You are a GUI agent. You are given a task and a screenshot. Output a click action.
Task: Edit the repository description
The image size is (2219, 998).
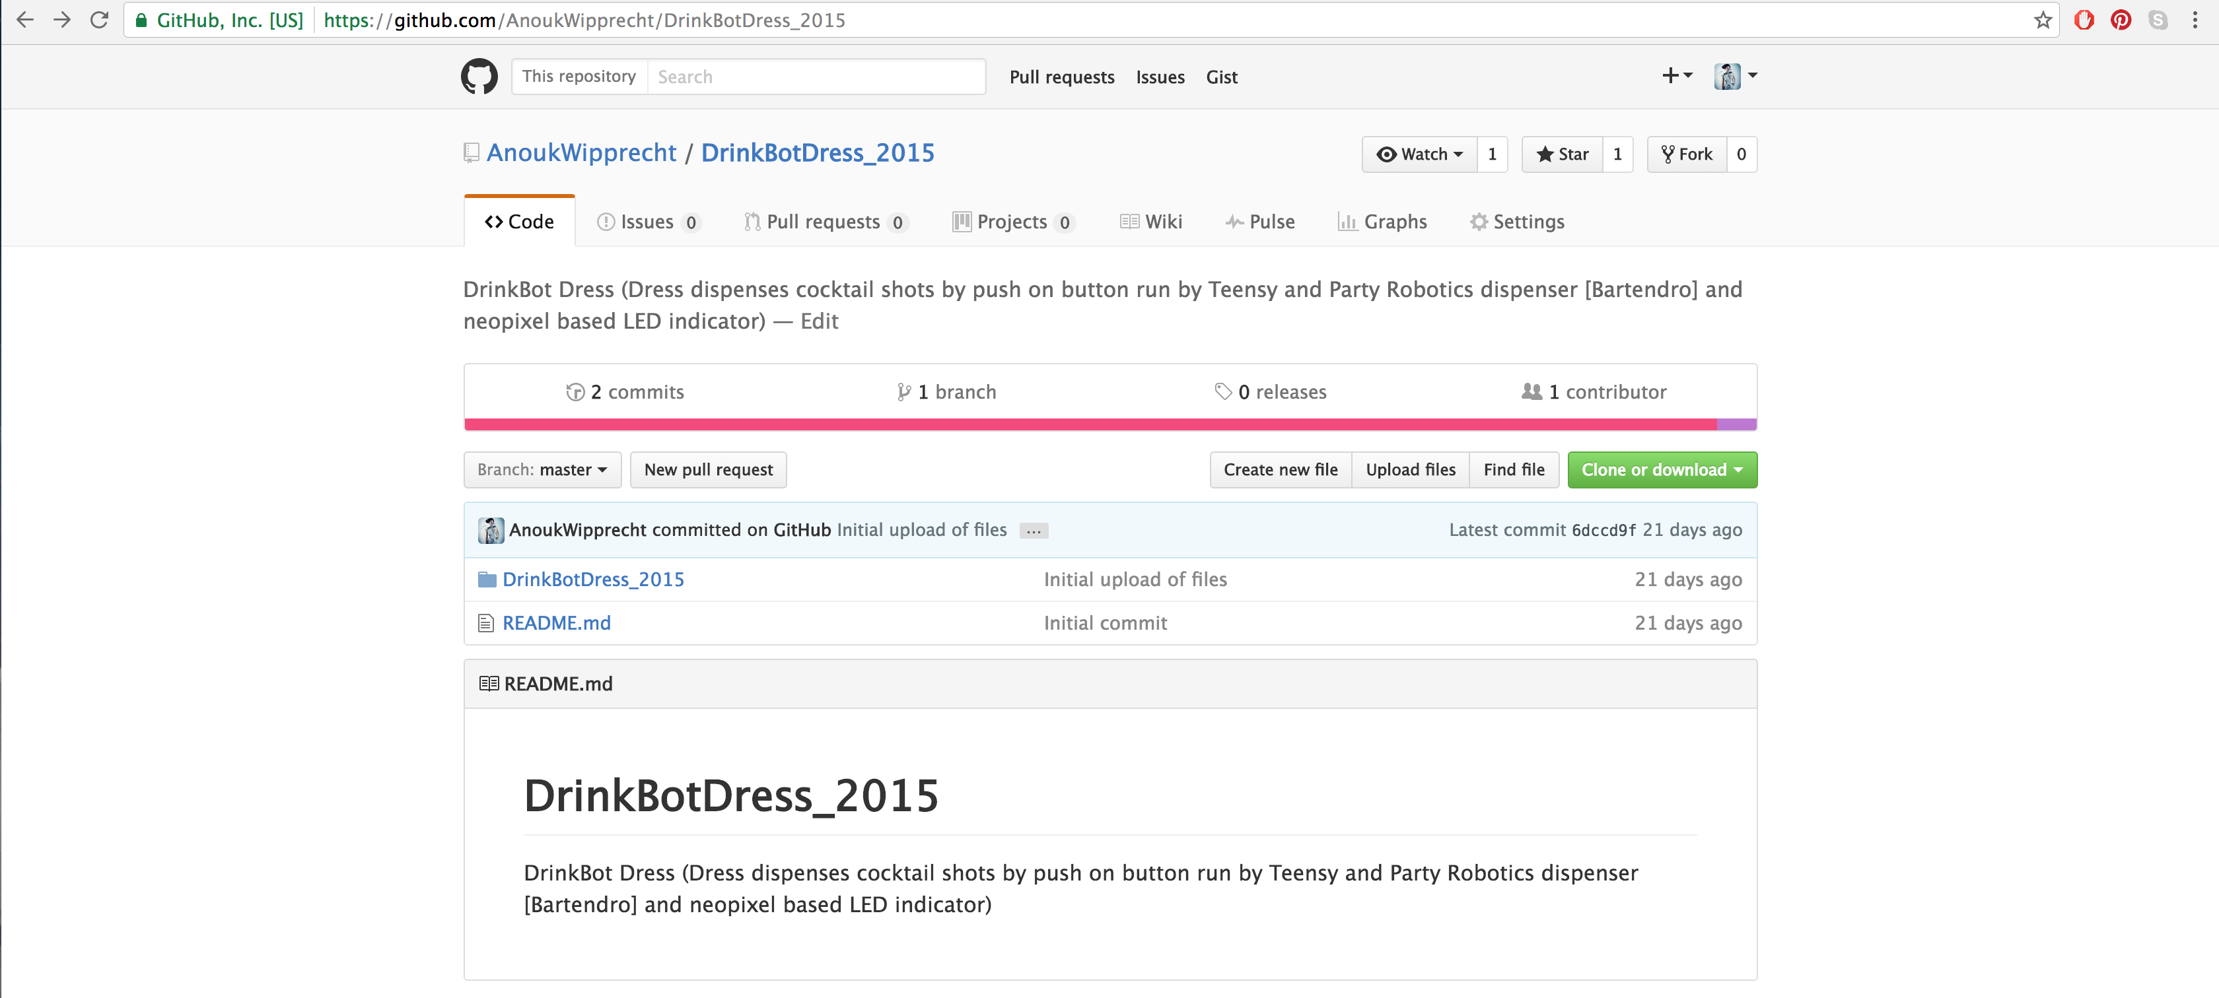click(x=819, y=321)
